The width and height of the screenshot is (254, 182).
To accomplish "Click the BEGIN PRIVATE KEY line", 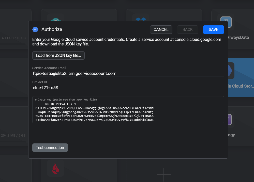I will click(61, 104).
